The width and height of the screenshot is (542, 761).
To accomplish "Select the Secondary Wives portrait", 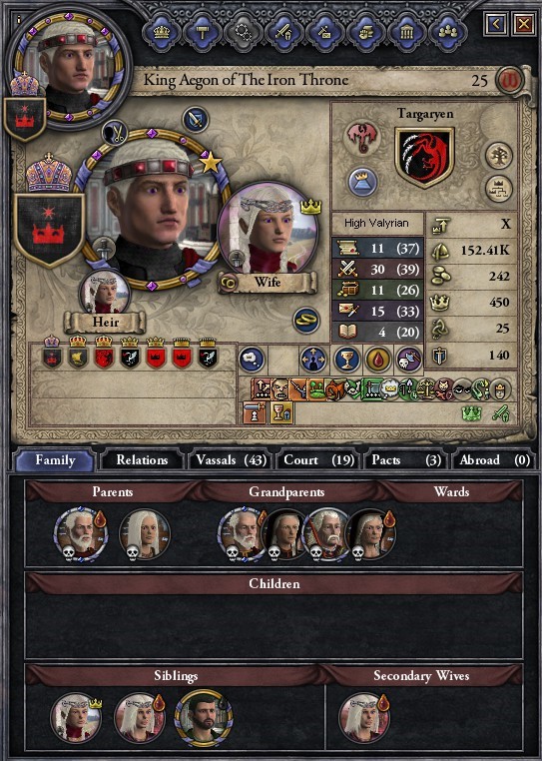I will (363, 717).
